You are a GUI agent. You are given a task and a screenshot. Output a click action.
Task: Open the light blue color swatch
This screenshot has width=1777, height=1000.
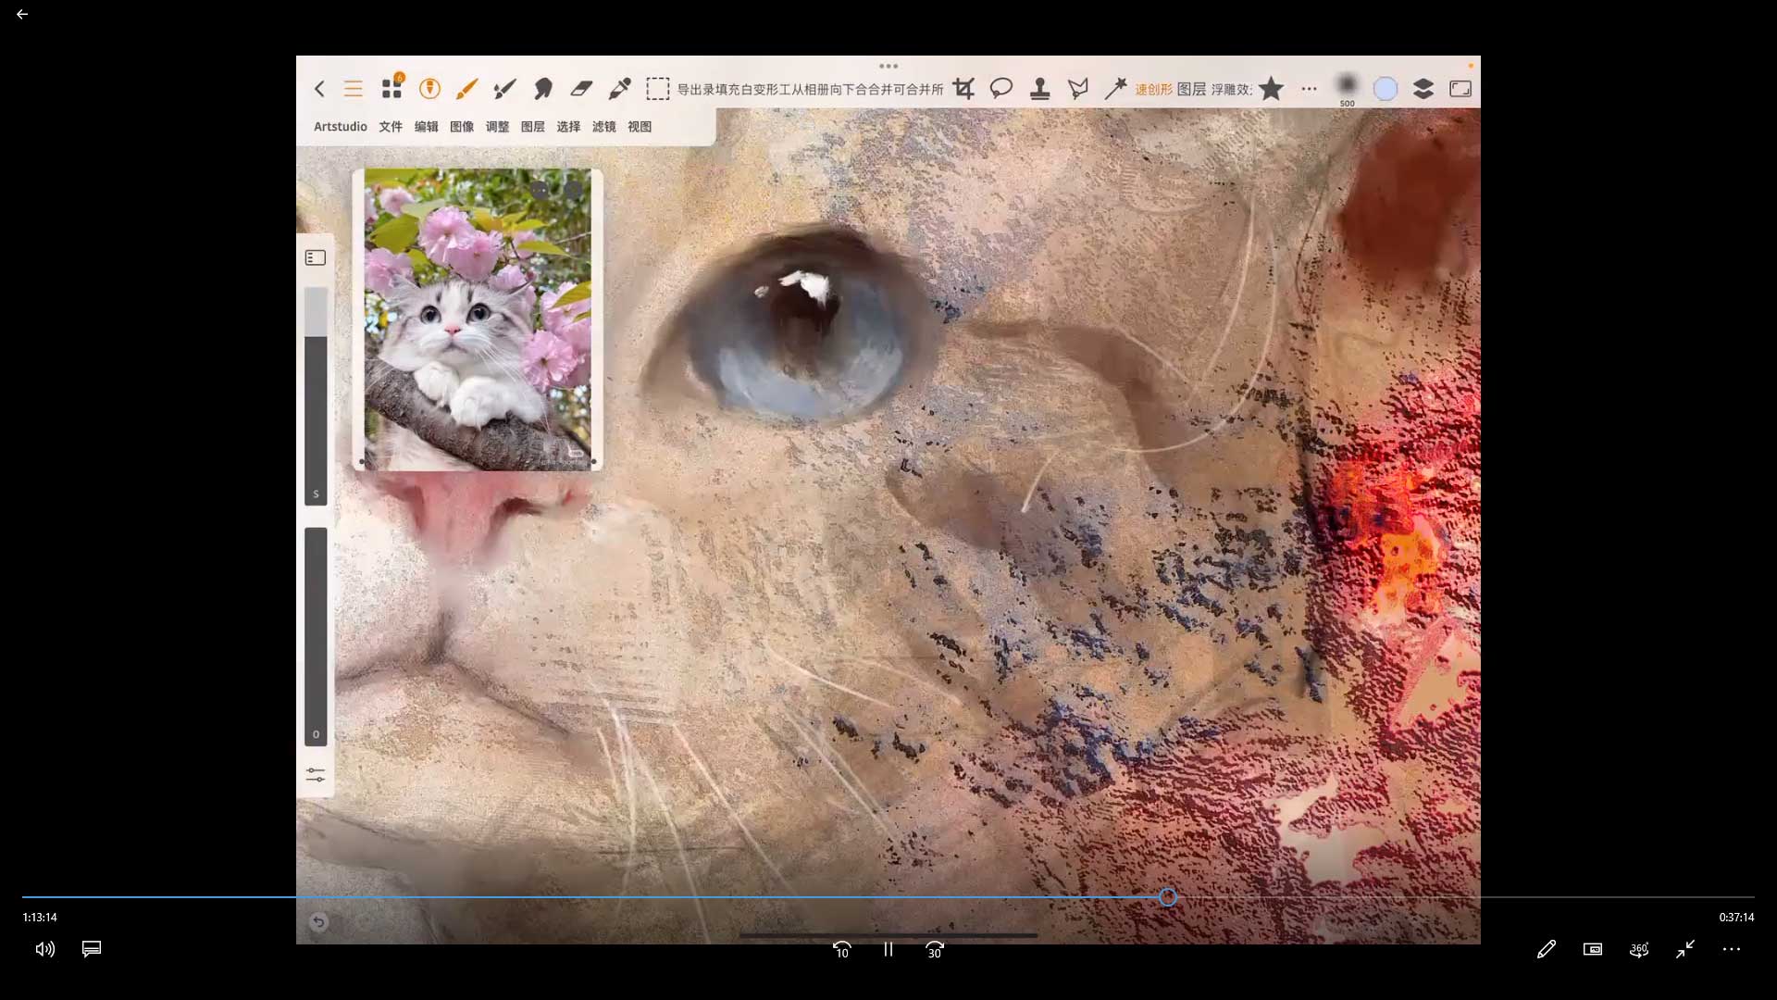1386,89
